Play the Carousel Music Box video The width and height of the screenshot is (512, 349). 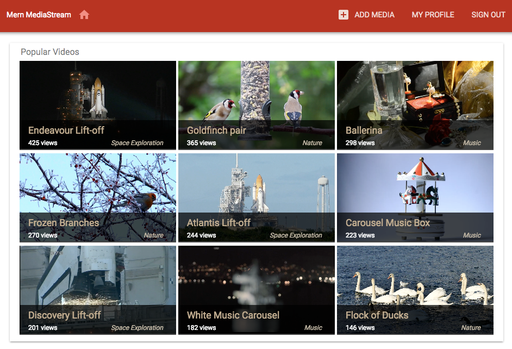415,185
